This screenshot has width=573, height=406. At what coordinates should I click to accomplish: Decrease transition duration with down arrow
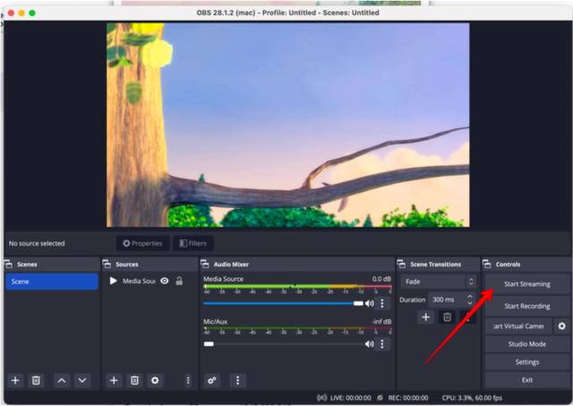click(470, 303)
